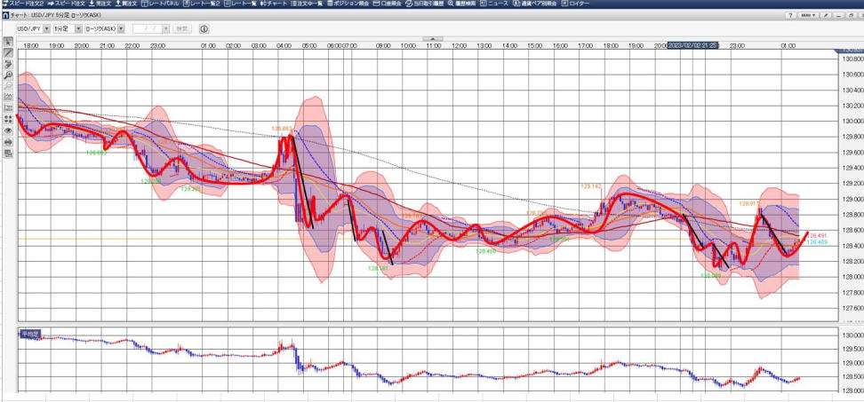
Task: Click the four-square grid layout icon
Action: click(x=8, y=119)
